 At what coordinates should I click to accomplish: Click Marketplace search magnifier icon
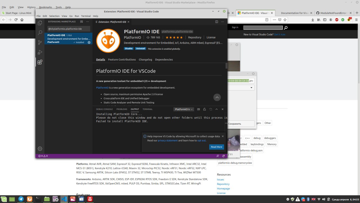pos(286,28)
